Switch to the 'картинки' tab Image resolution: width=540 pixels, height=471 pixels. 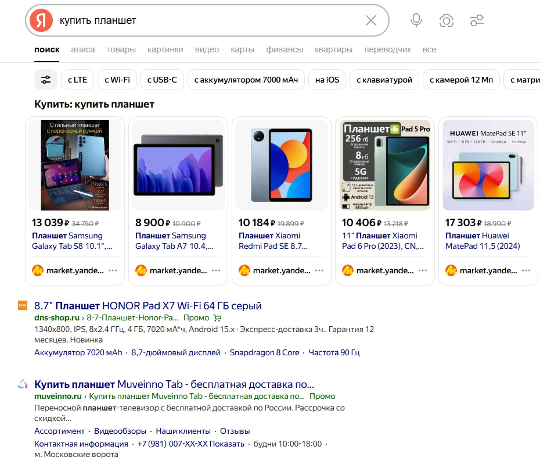pos(165,49)
